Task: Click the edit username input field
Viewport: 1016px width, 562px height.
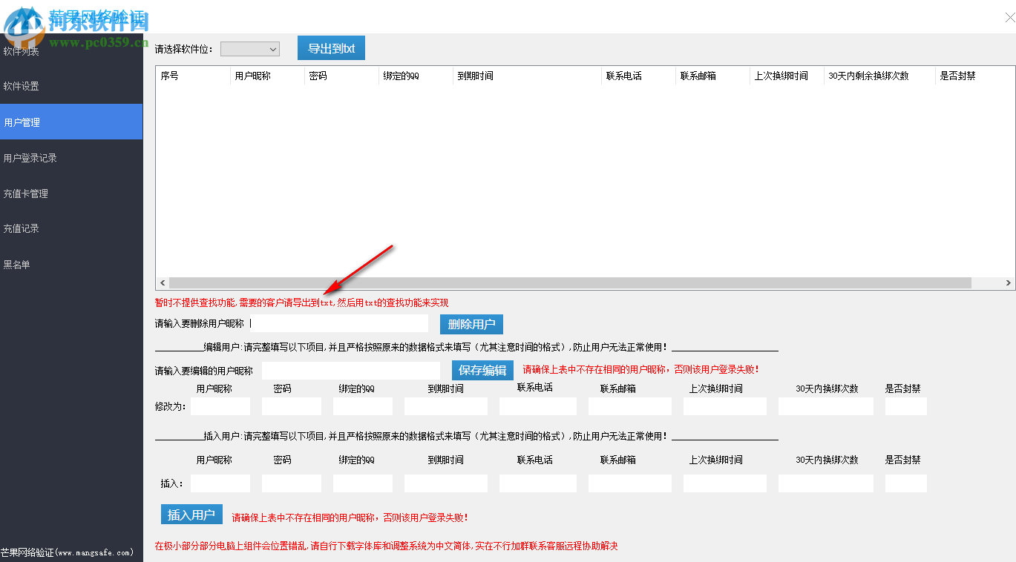Action: tap(350, 370)
